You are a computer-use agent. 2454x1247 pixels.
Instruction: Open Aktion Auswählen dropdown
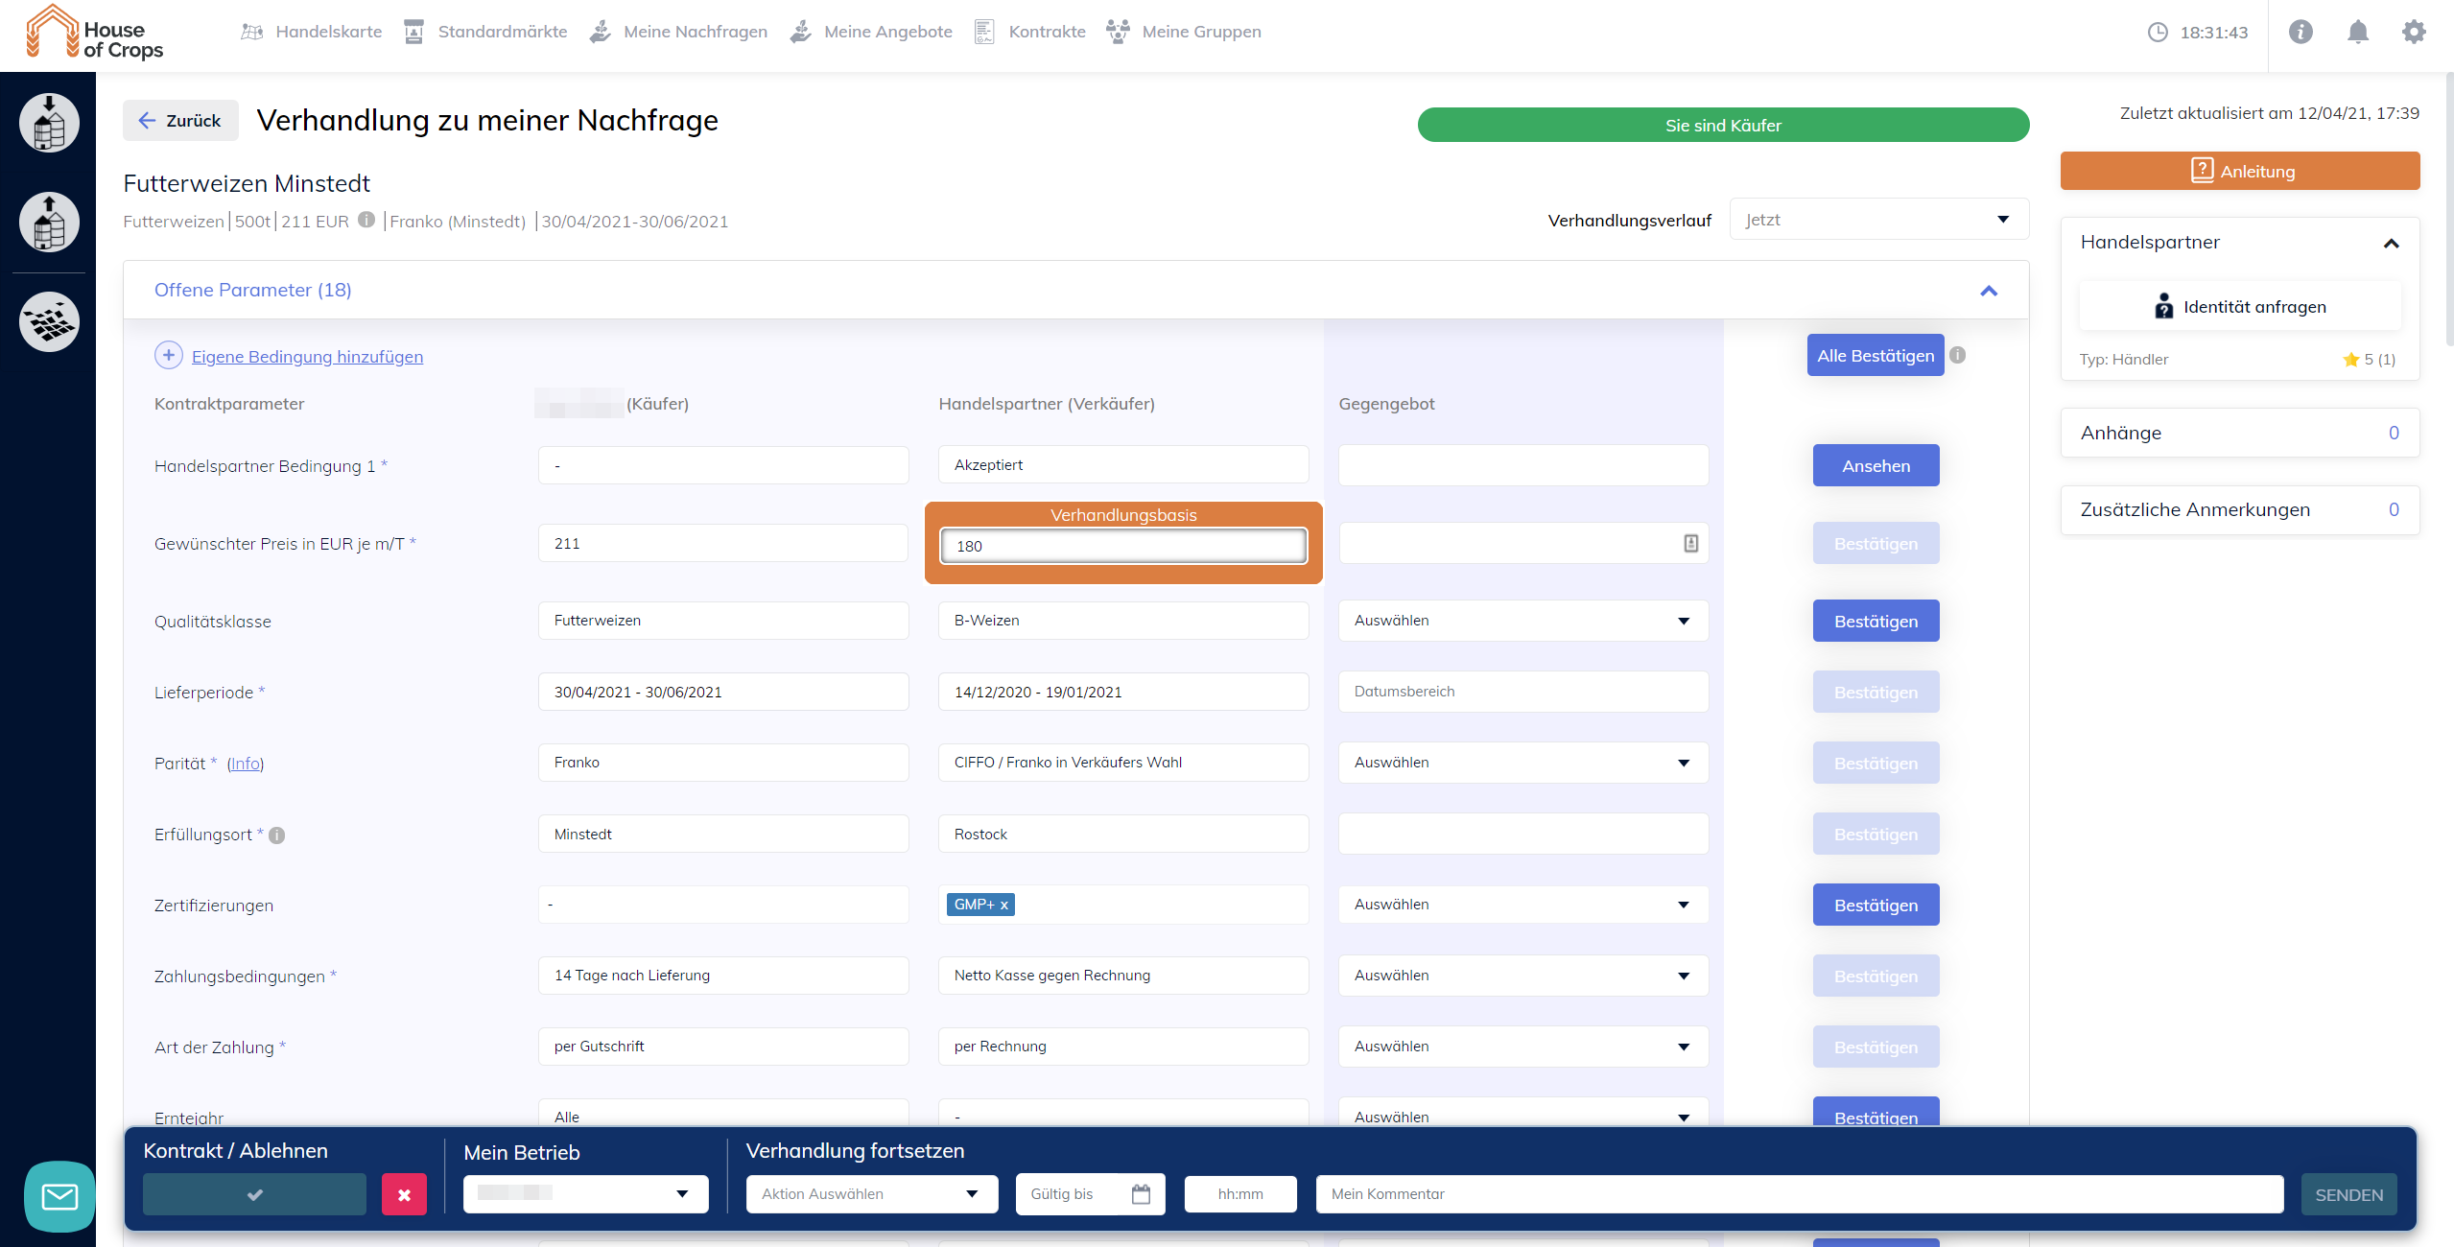[x=871, y=1194]
